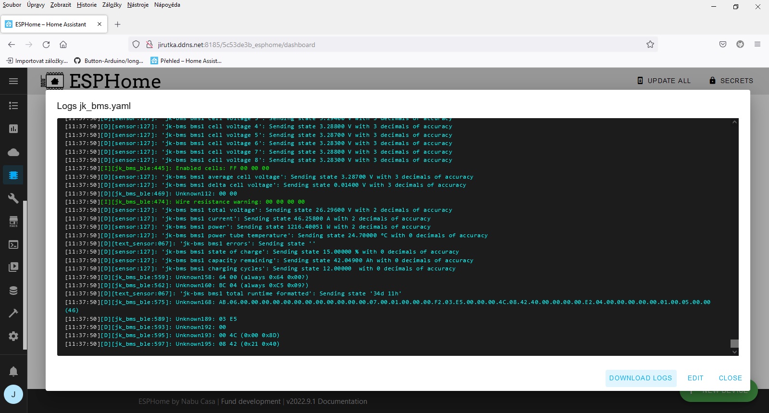
Task: Open the database icon in sidebar
Action: [13, 291]
